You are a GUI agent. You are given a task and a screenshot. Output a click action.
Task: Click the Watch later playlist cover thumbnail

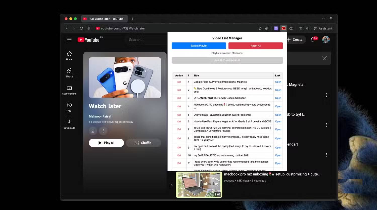click(125, 77)
